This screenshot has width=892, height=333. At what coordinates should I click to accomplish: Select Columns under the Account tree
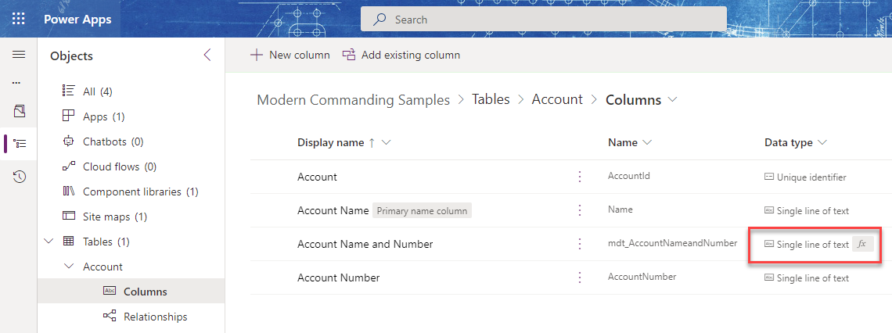coord(131,291)
